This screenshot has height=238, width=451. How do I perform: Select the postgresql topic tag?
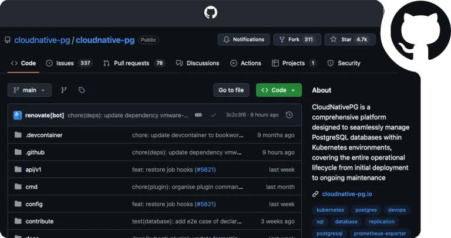pyautogui.click(x=329, y=233)
